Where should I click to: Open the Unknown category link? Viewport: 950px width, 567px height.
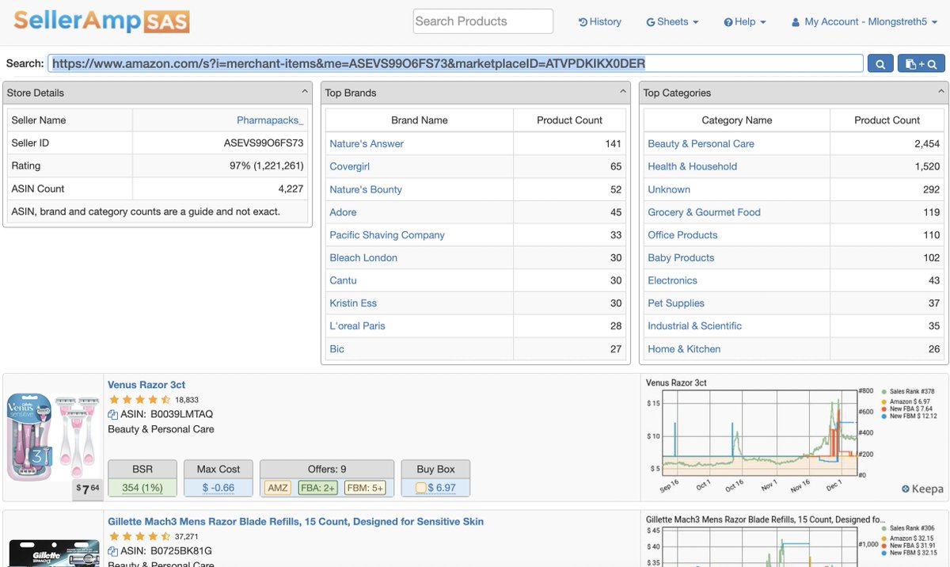669,189
